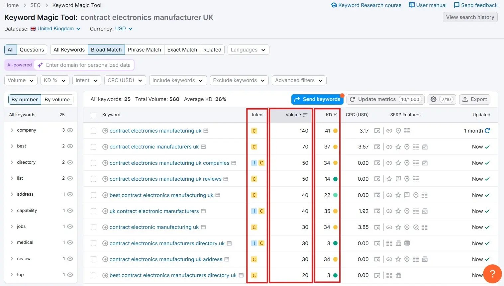
Task: Select the checkbox for uk contract electronic manufacturers
Action: [93, 211]
